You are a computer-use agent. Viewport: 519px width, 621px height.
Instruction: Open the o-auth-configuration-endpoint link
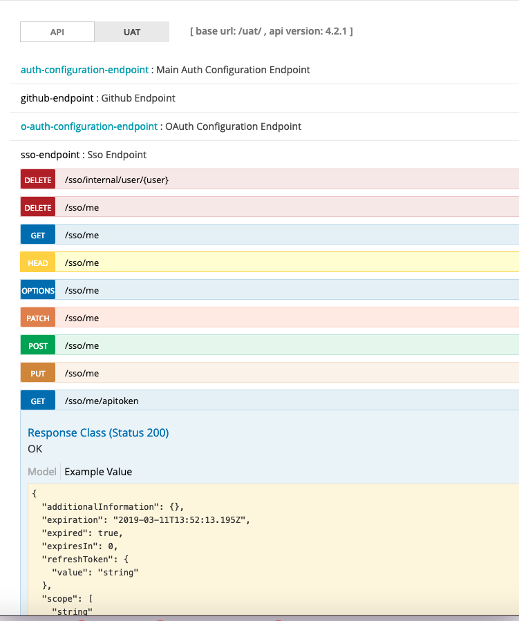pos(89,126)
